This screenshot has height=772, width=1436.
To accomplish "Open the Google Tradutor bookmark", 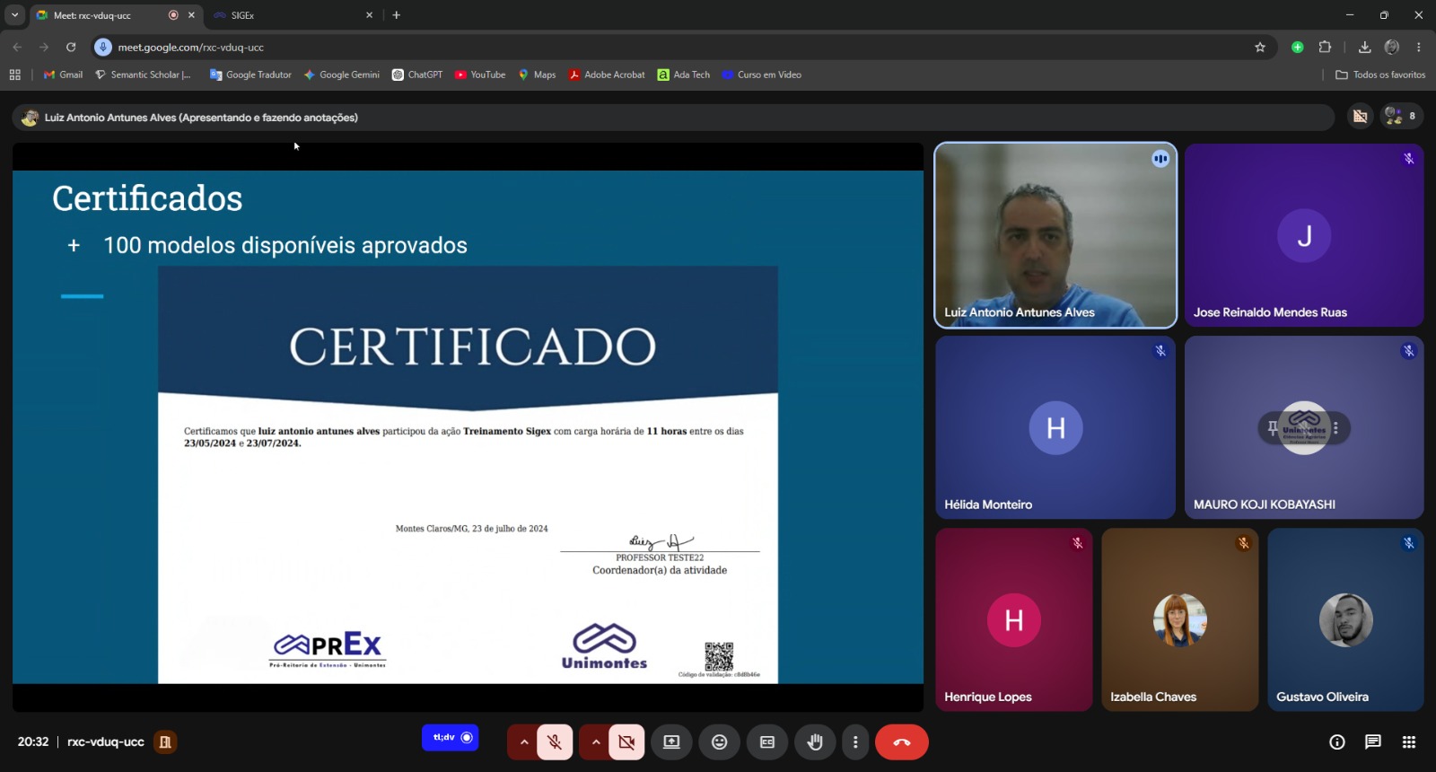I will (251, 75).
